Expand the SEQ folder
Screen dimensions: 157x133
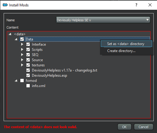(x=22, y=55)
